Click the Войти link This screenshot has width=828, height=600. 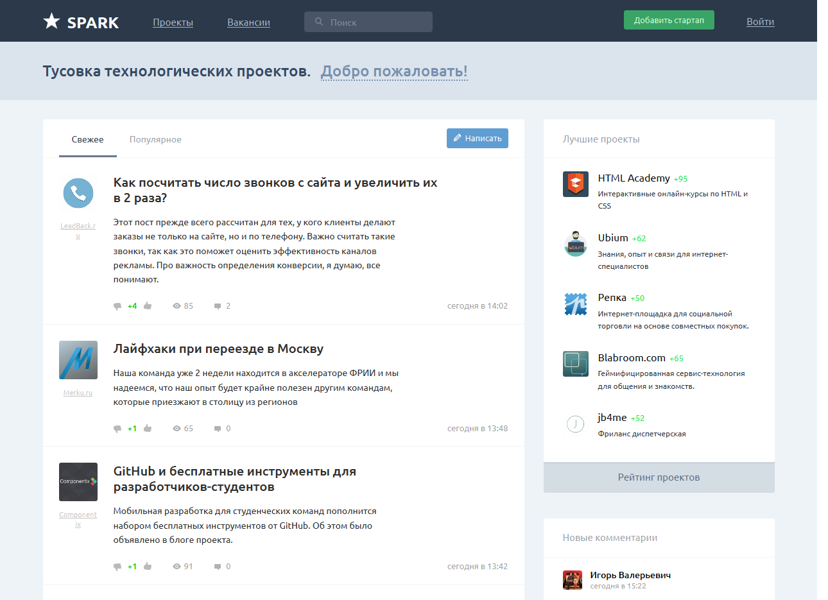[x=760, y=21]
